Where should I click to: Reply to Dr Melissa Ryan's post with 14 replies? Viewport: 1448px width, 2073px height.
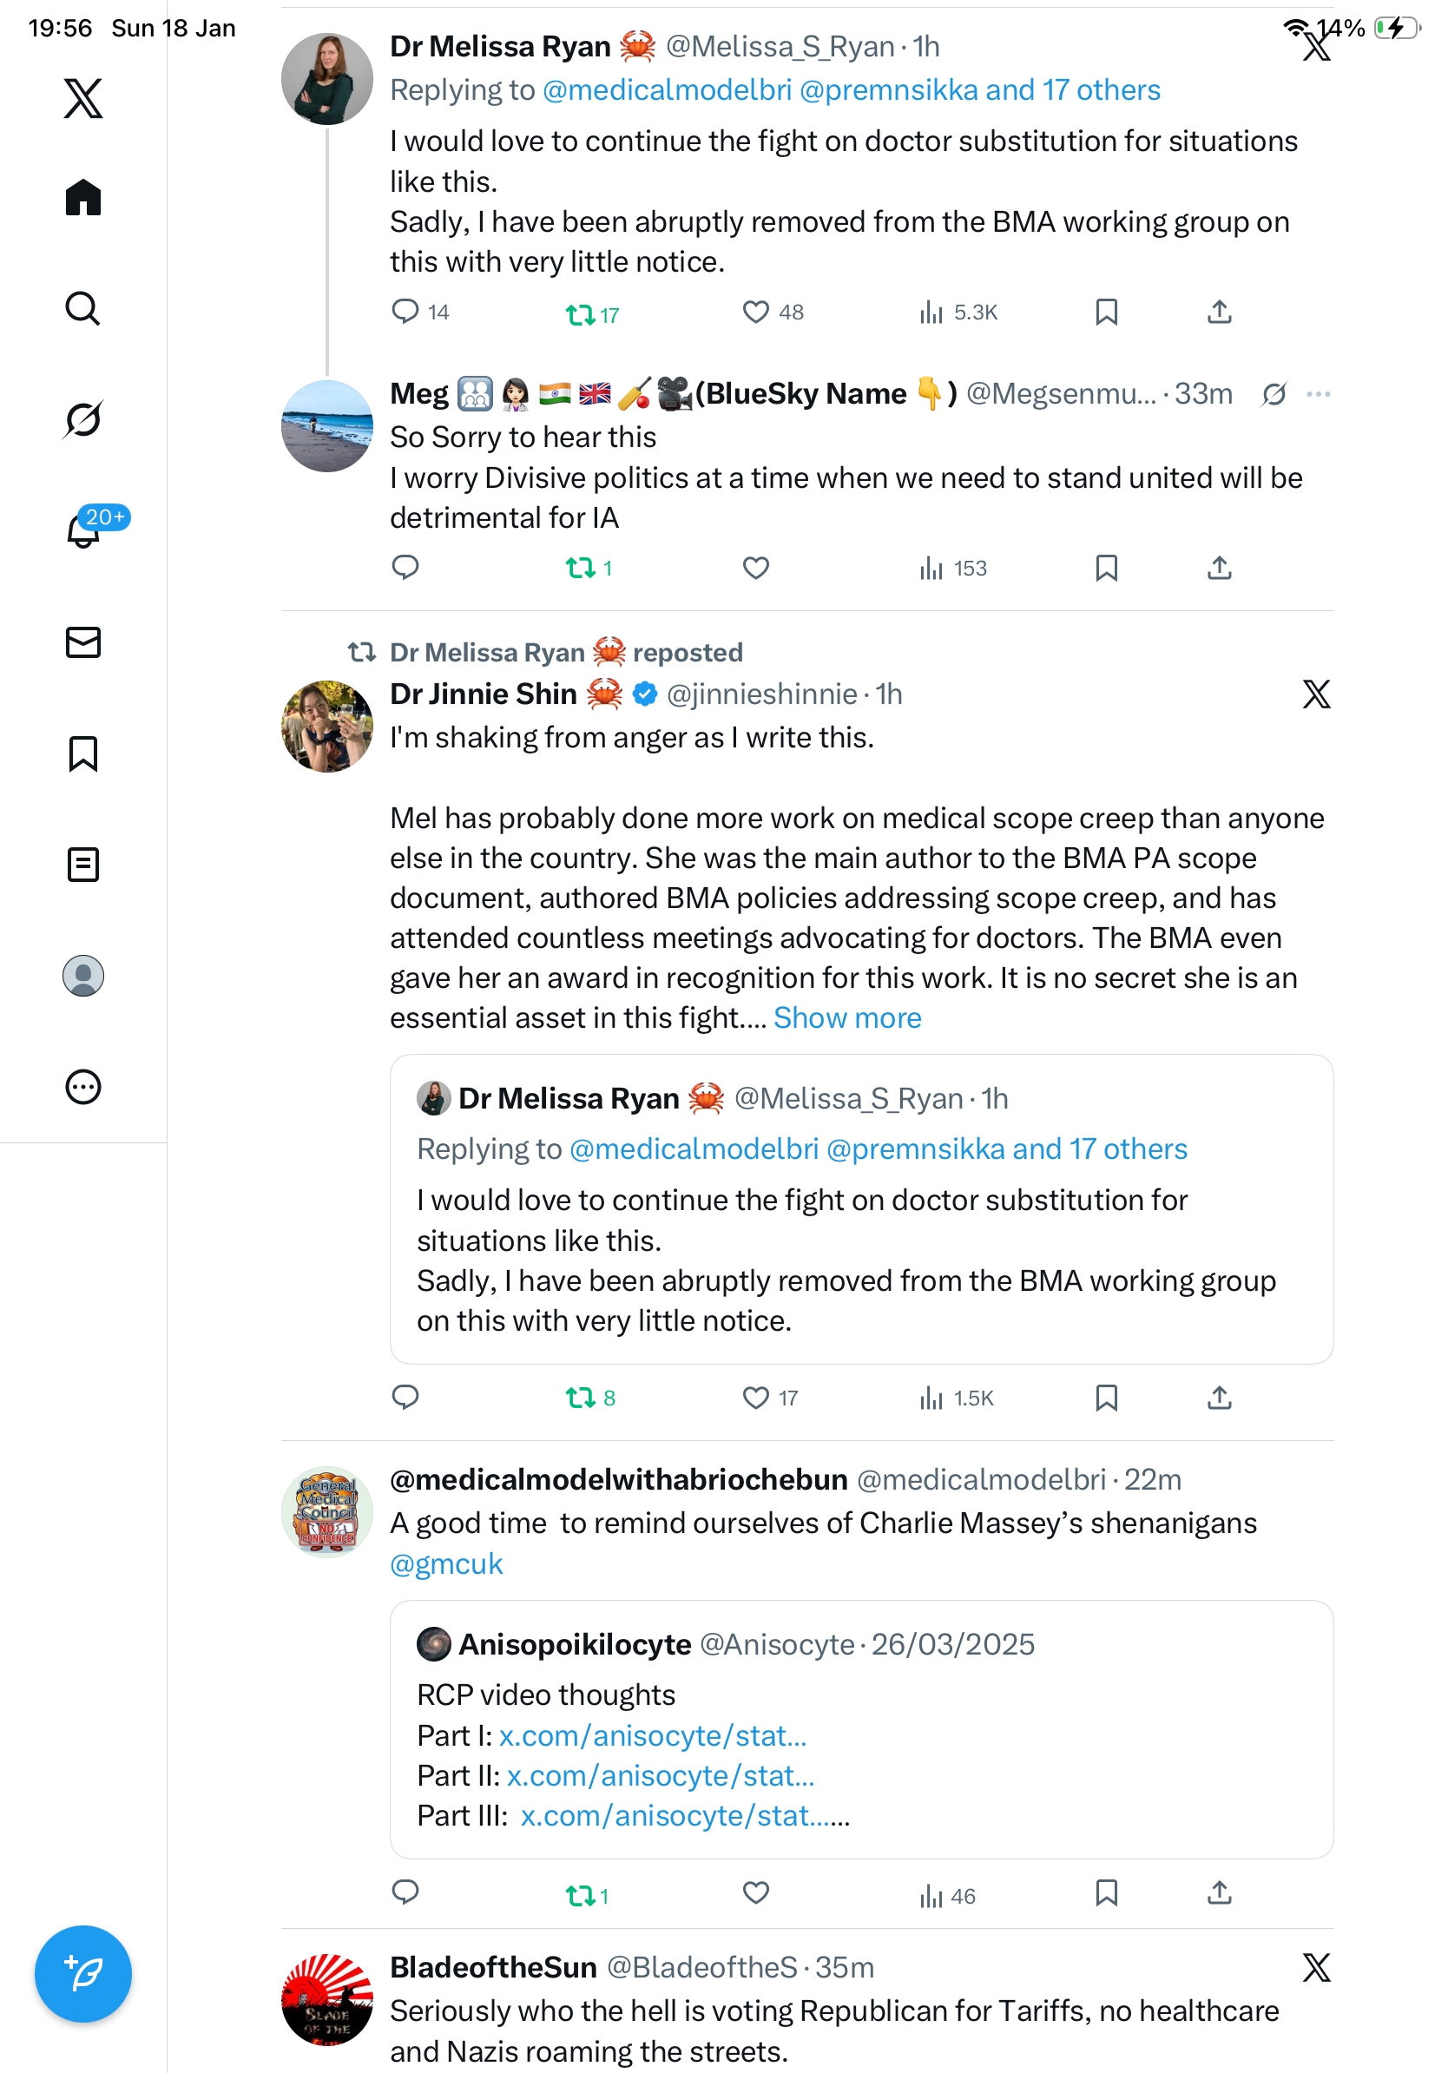tap(405, 313)
